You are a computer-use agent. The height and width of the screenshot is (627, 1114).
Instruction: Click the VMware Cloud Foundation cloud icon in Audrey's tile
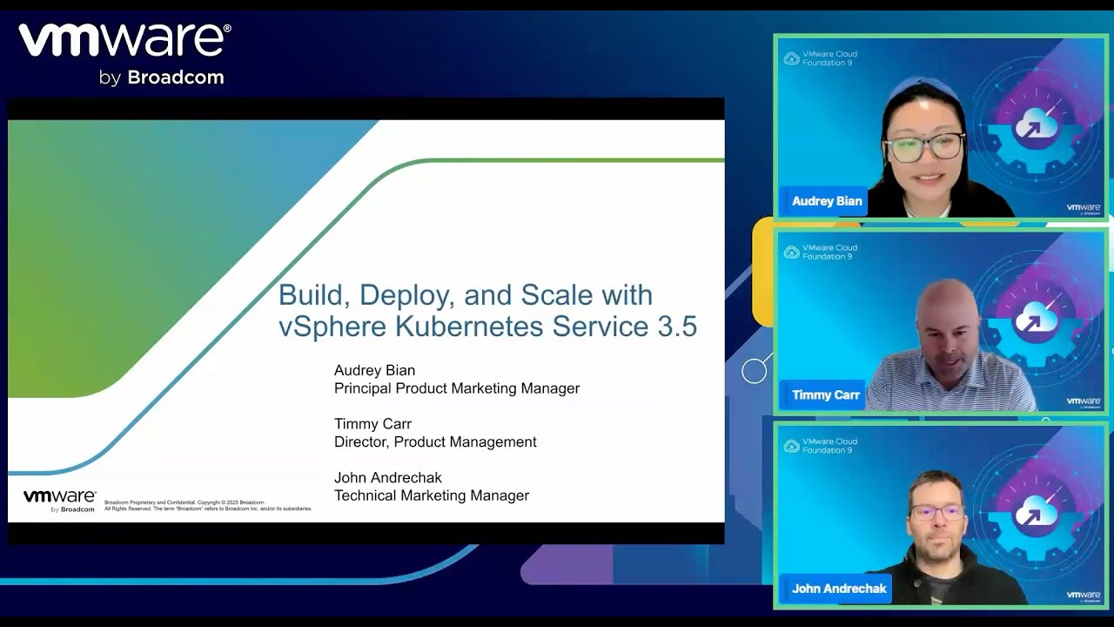(x=793, y=58)
